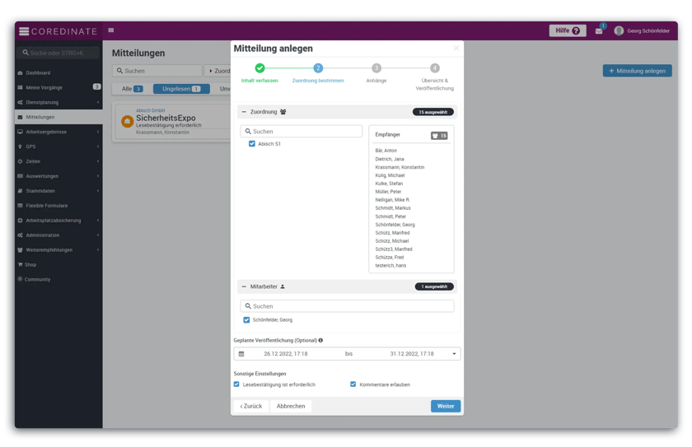Click the Zuordnung search field
The width and height of the screenshot is (692, 447).
[x=302, y=131]
